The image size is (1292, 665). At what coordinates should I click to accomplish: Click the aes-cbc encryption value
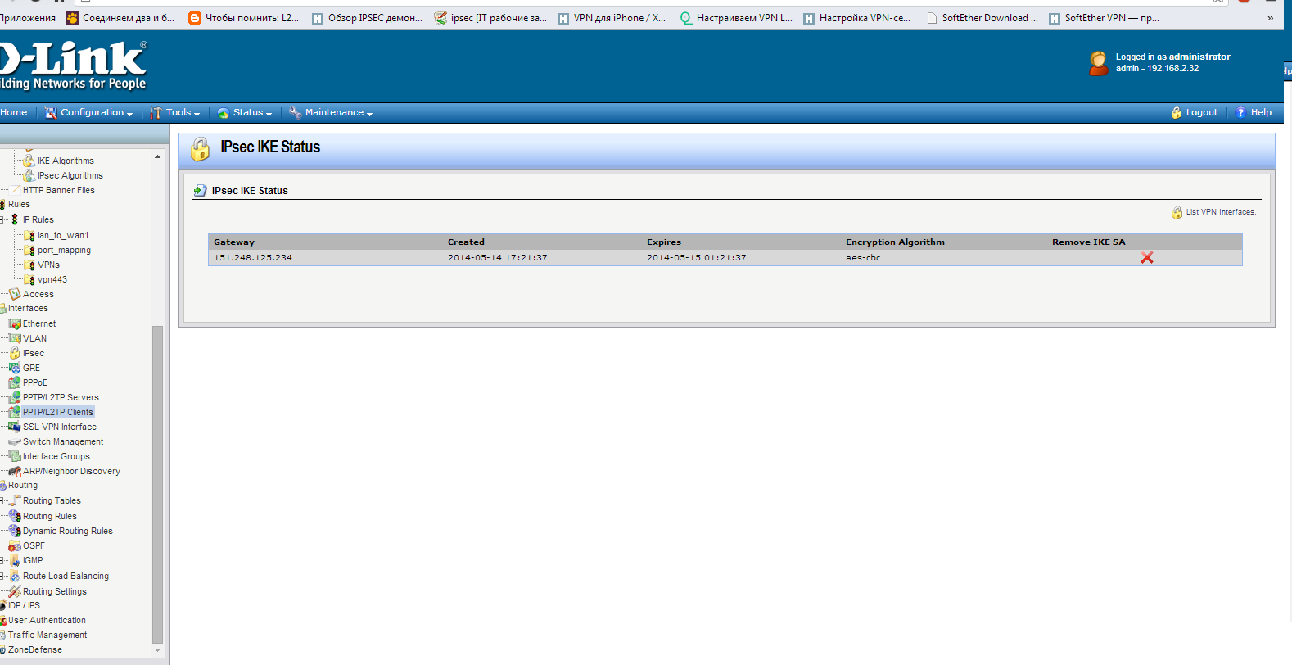pyautogui.click(x=863, y=258)
